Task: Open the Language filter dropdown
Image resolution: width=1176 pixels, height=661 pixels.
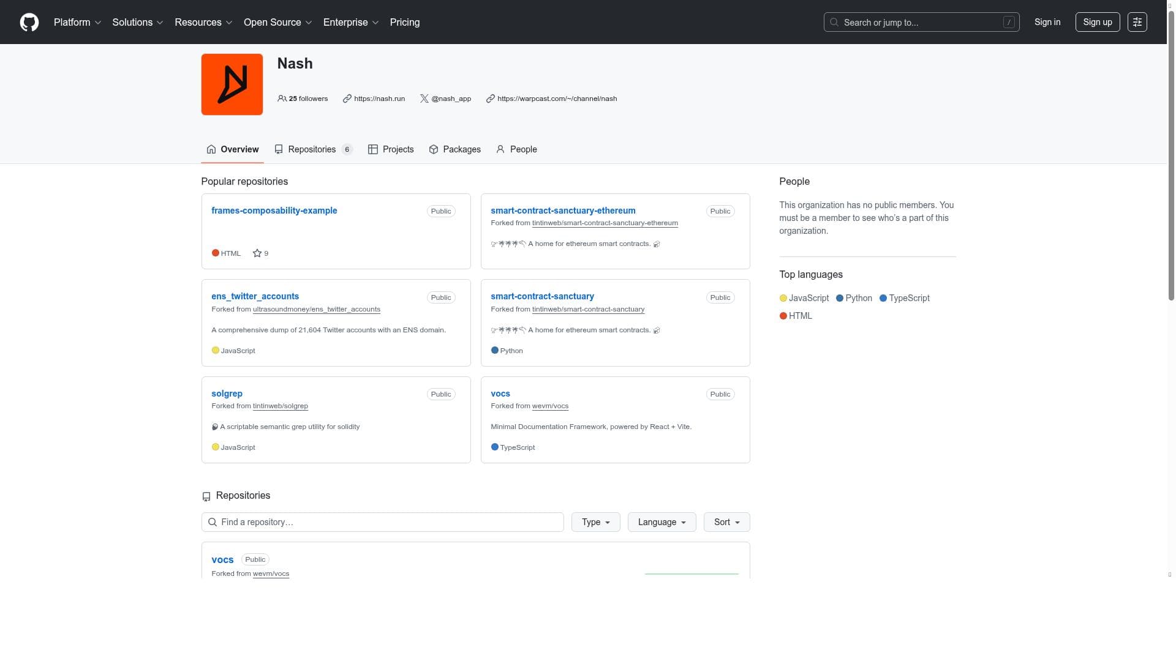Action: point(661,522)
